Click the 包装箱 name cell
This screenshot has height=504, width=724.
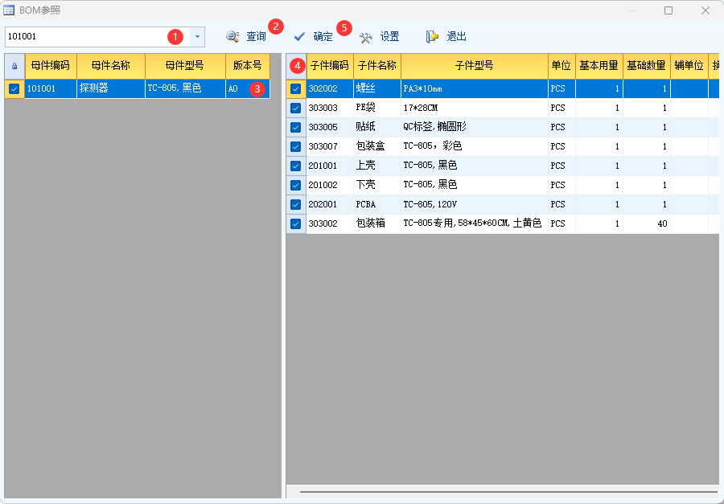[377, 223]
